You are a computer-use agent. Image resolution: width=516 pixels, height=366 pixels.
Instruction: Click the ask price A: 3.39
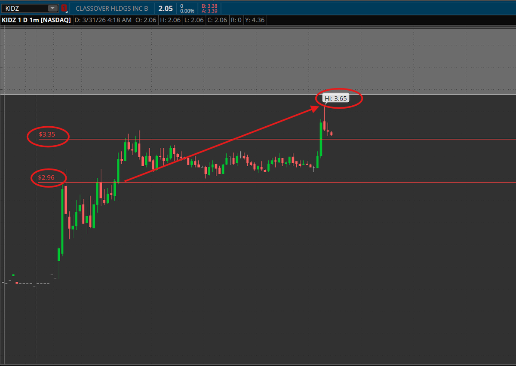(x=209, y=11)
